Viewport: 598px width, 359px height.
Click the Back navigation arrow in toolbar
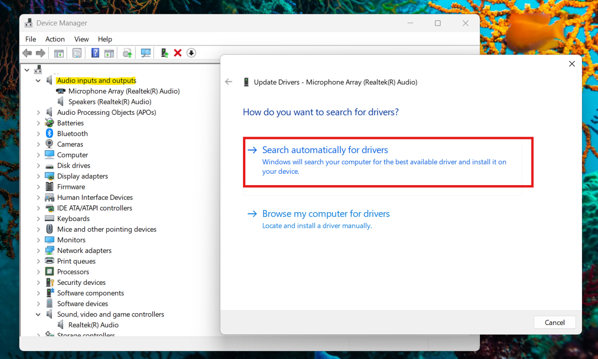click(x=27, y=52)
